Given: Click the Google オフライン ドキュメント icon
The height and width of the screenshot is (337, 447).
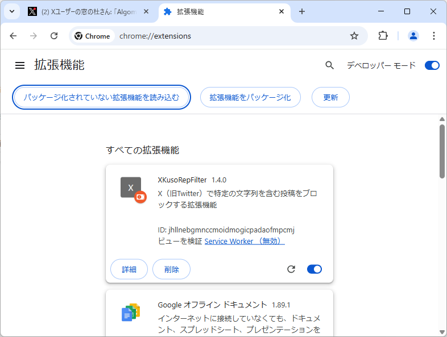Looking at the screenshot, I should tap(131, 312).
